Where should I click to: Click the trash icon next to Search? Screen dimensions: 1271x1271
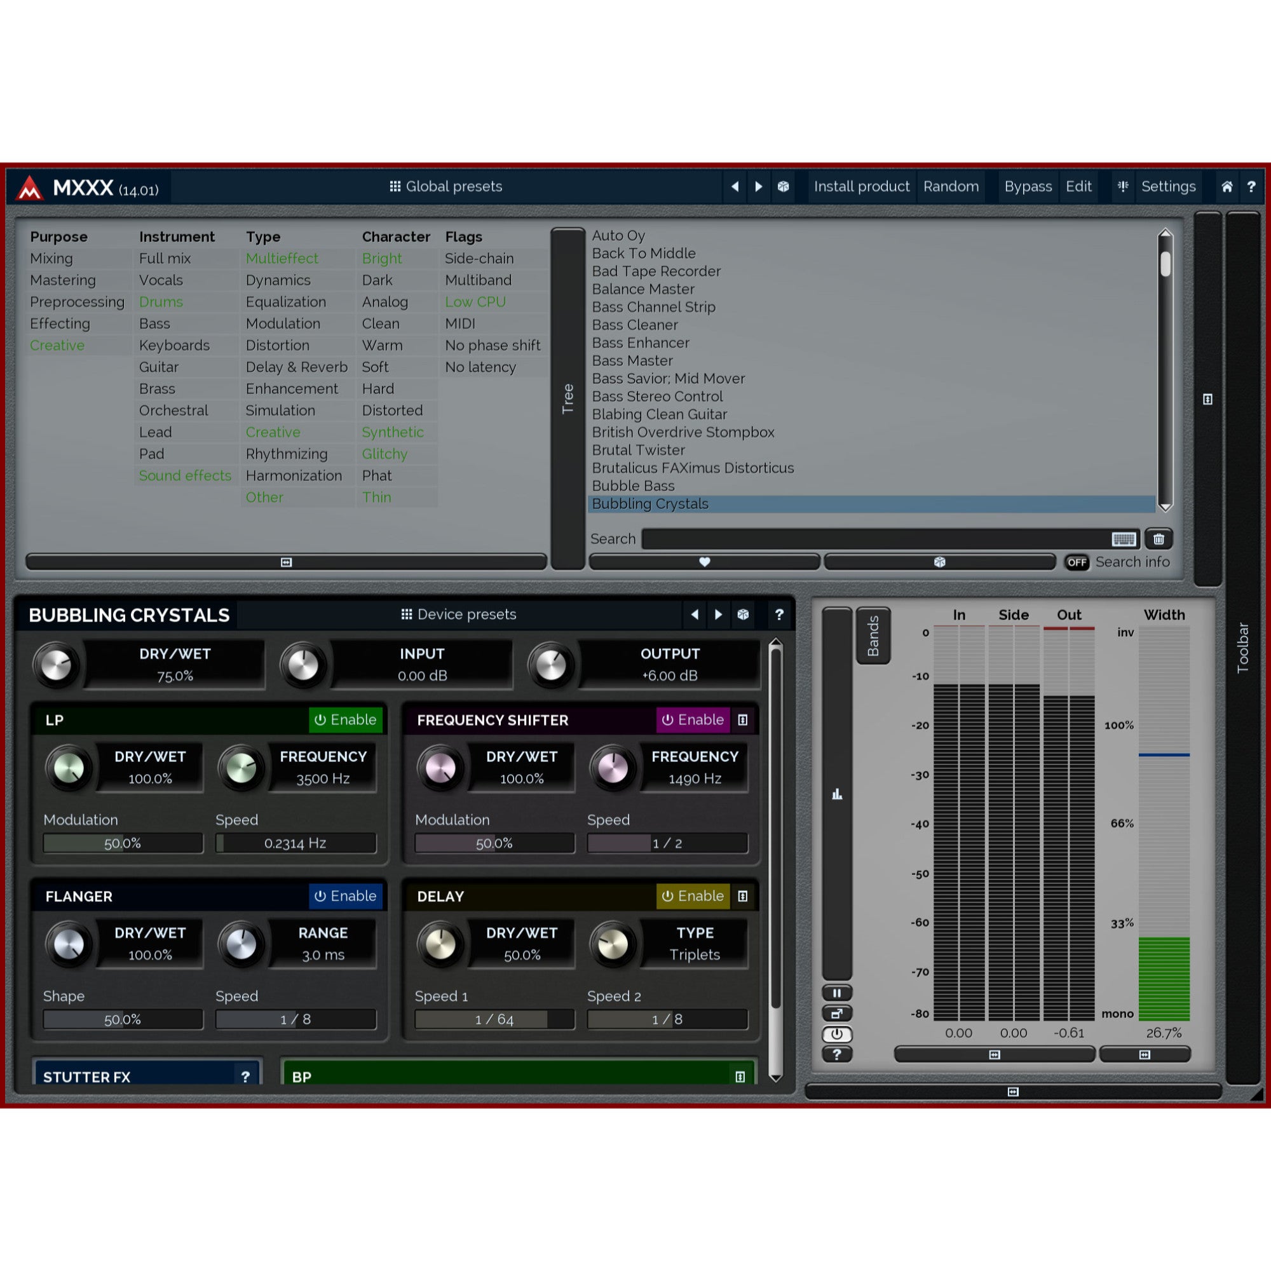tap(1159, 540)
